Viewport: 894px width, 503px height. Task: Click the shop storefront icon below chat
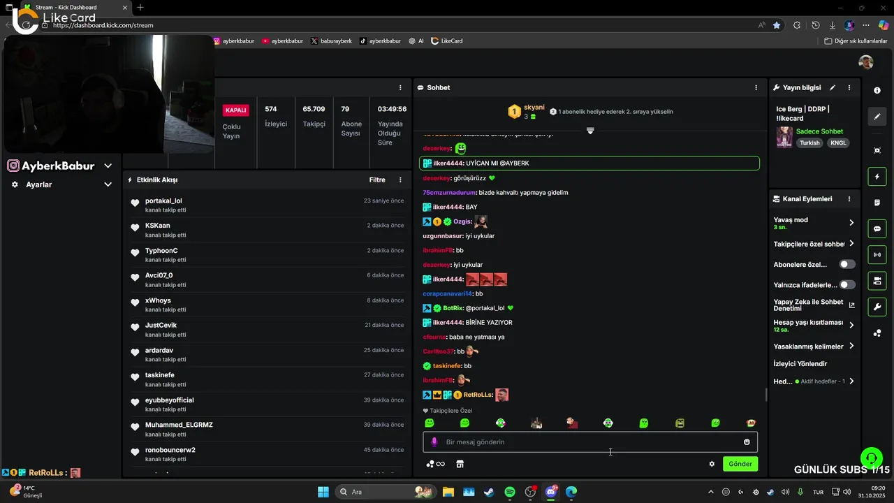point(460,464)
